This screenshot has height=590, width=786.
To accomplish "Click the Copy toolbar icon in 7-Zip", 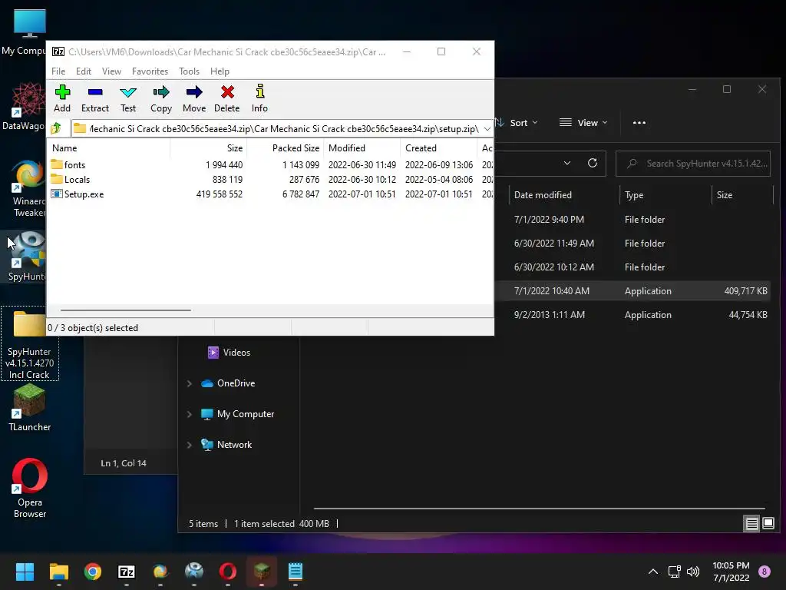I will pyautogui.click(x=161, y=98).
